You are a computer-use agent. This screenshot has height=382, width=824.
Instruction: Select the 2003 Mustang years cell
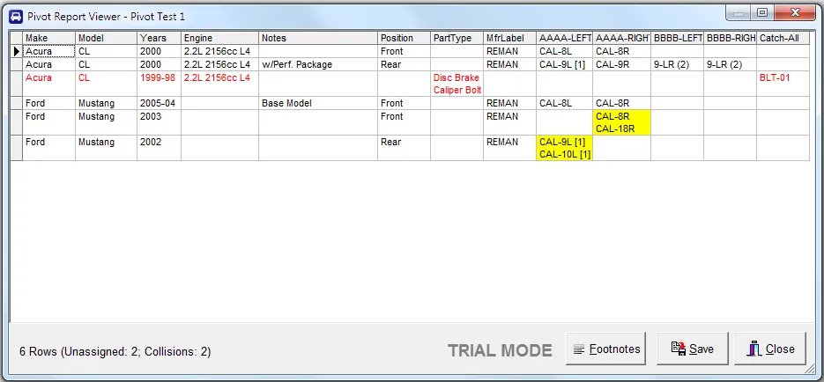[x=160, y=123]
